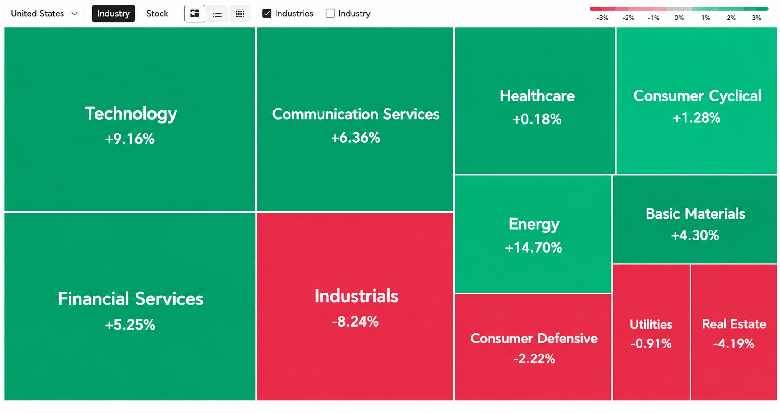780x413 pixels.
Task: Open the Communication Services tile
Action: pos(355,119)
